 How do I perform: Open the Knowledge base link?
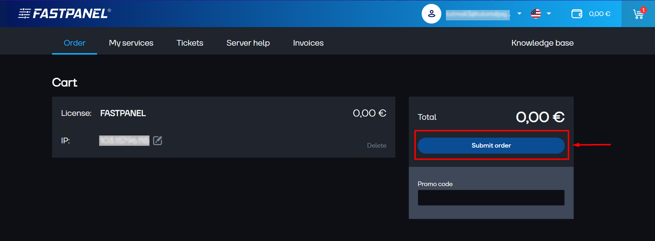point(542,43)
